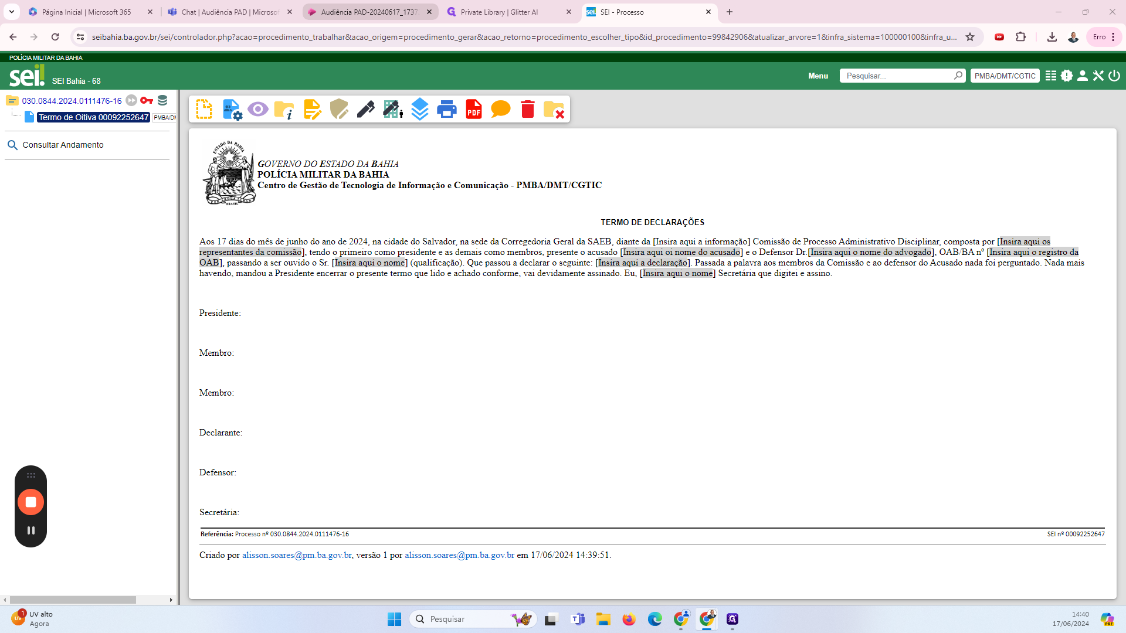Generate PDF with the red PDF icon
The width and height of the screenshot is (1126, 633).
tap(474, 109)
